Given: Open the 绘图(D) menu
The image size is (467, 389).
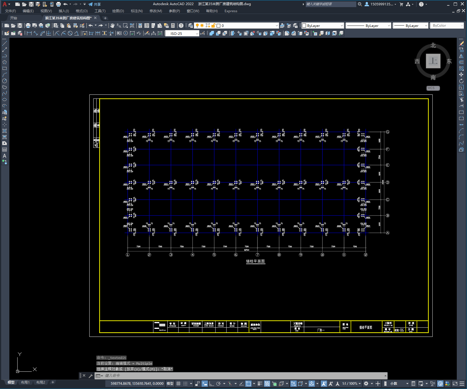Looking at the screenshot, I should coord(118,11).
